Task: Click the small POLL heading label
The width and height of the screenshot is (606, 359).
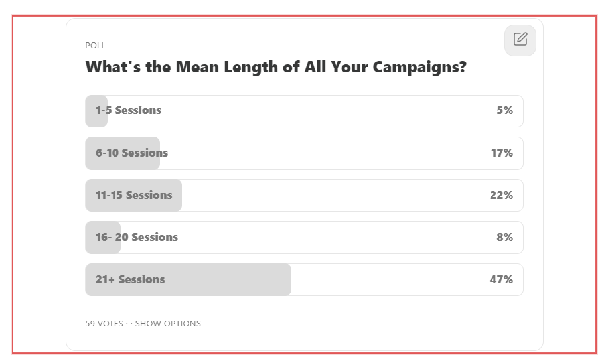Action: [95, 46]
